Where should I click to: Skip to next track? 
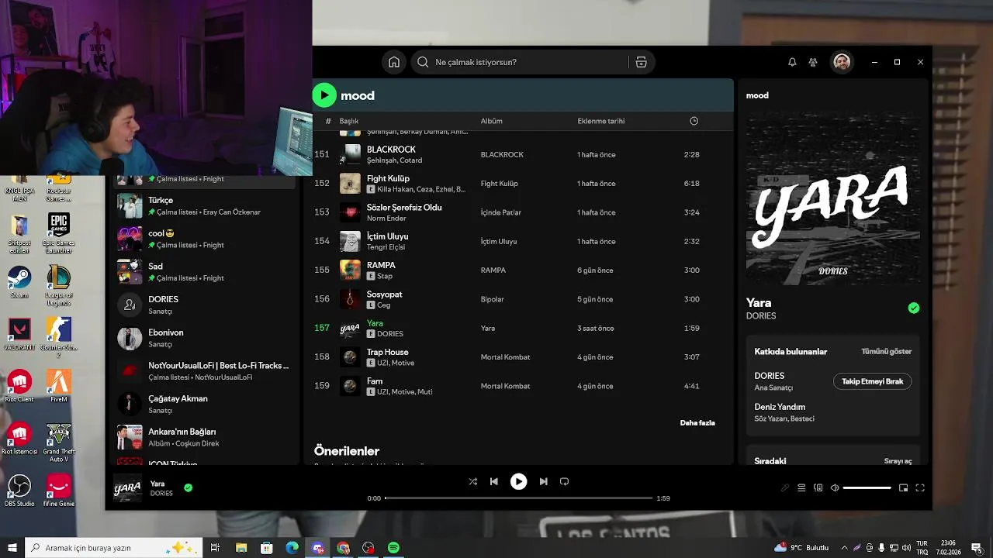point(543,481)
